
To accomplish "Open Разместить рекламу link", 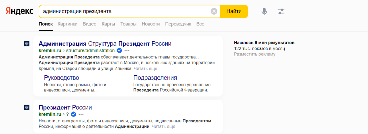I will [x=255, y=54].
